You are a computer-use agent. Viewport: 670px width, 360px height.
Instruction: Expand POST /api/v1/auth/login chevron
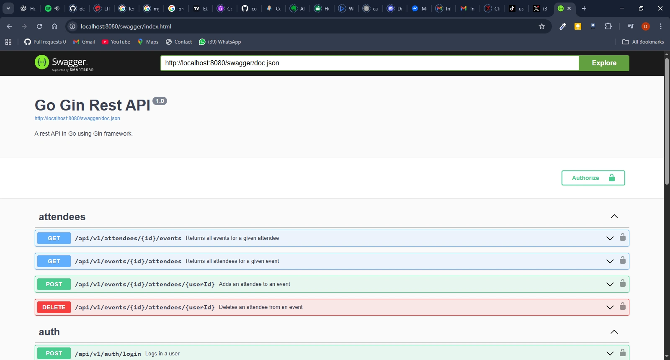point(610,353)
